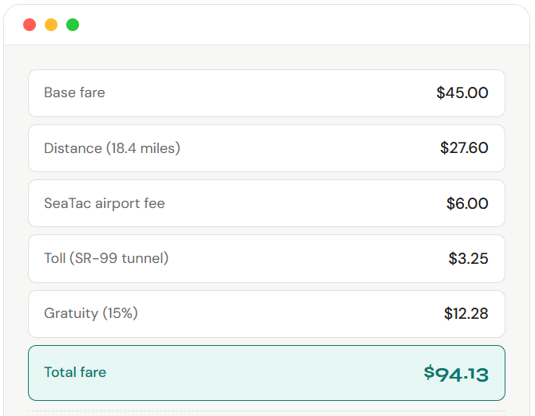This screenshot has height=416, width=535.
Task: Click the $12.28 gratuity amount
Action: (466, 313)
